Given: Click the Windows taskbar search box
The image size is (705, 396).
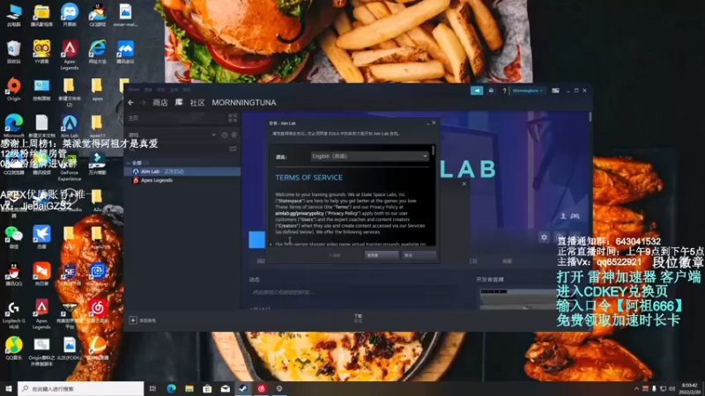Looking at the screenshot, I should (81, 389).
